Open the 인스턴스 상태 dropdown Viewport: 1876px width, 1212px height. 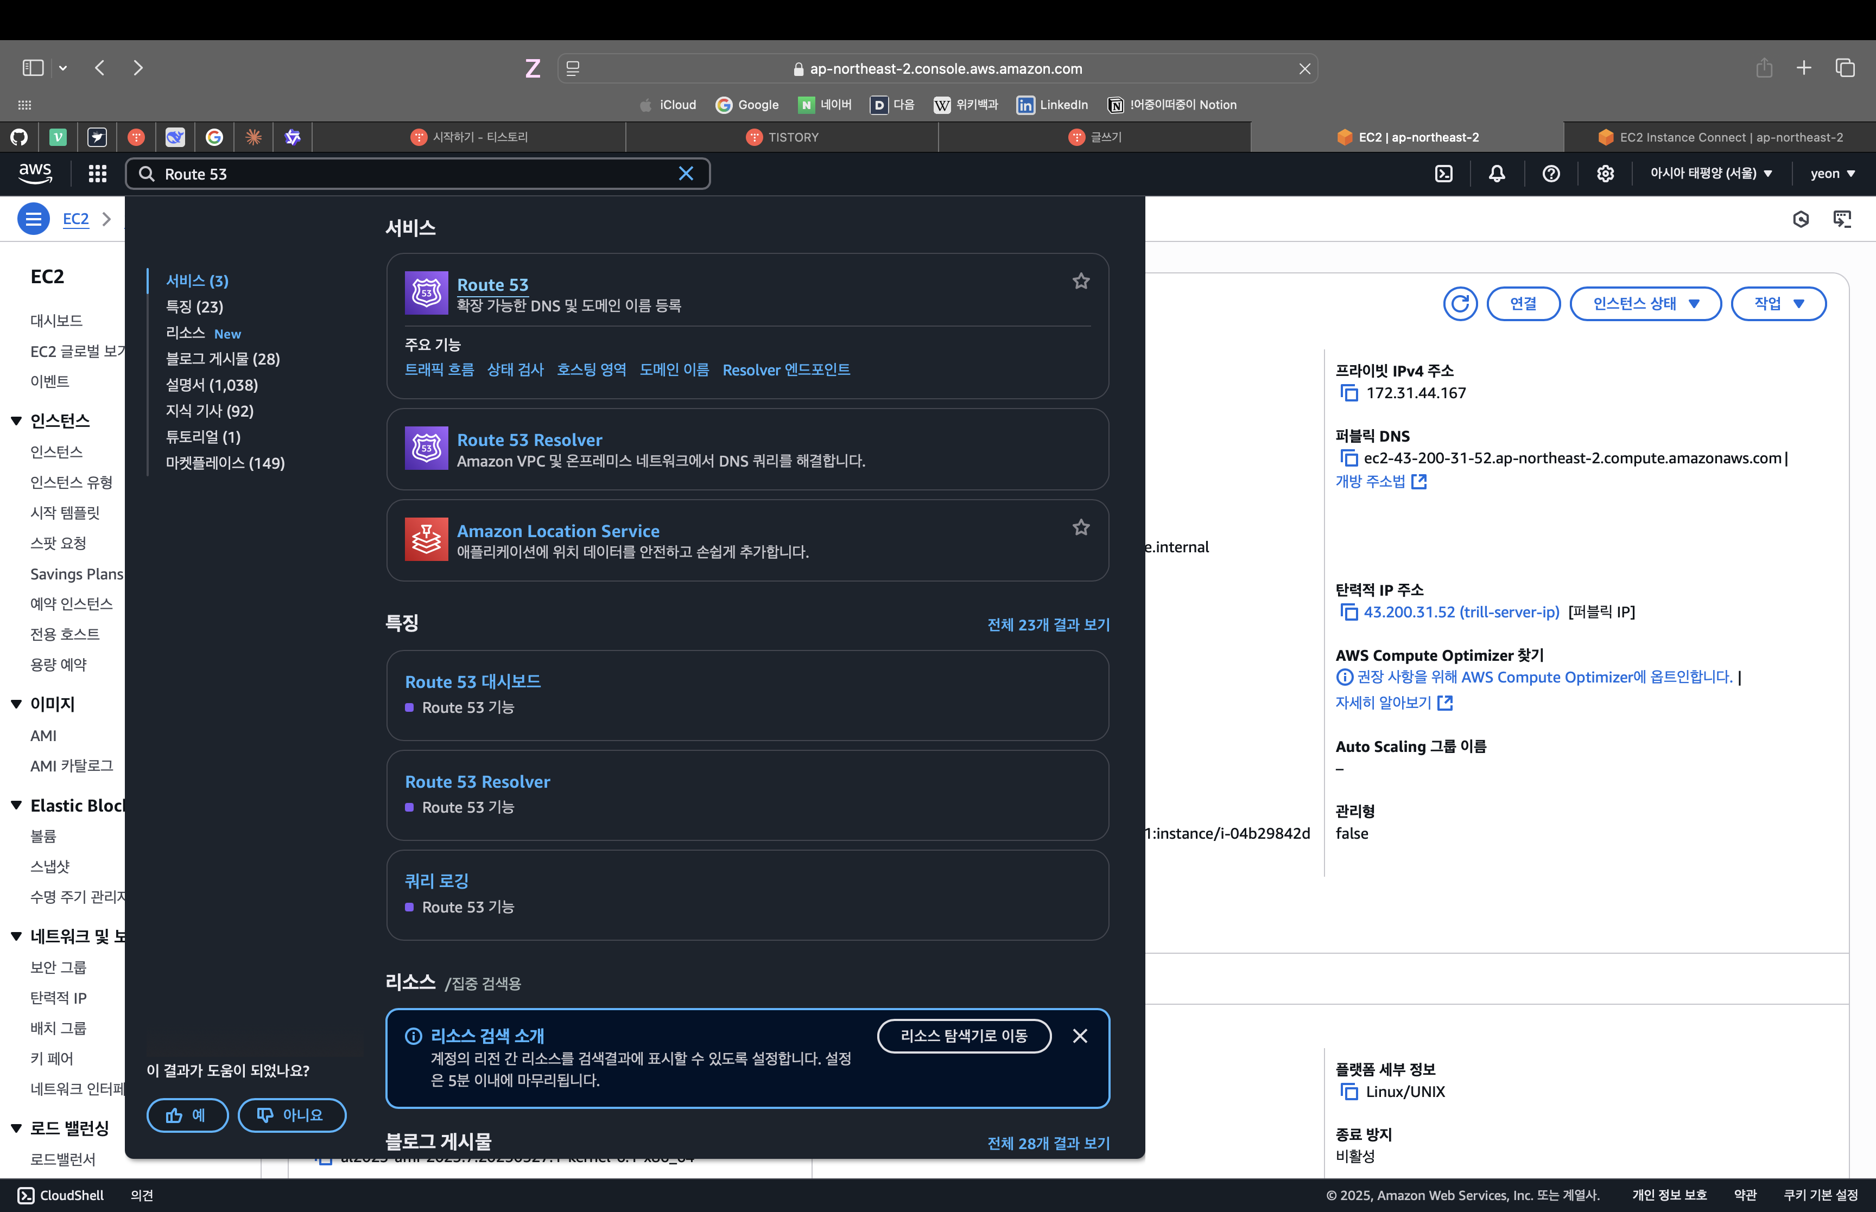(x=1645, y=304)
